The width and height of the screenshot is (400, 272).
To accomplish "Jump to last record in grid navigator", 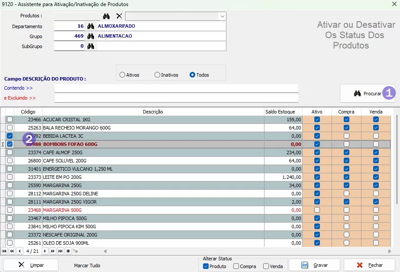I will 60,251.
